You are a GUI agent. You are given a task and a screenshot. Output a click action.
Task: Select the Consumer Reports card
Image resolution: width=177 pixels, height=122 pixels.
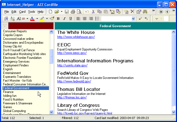(x=26, y=31)
